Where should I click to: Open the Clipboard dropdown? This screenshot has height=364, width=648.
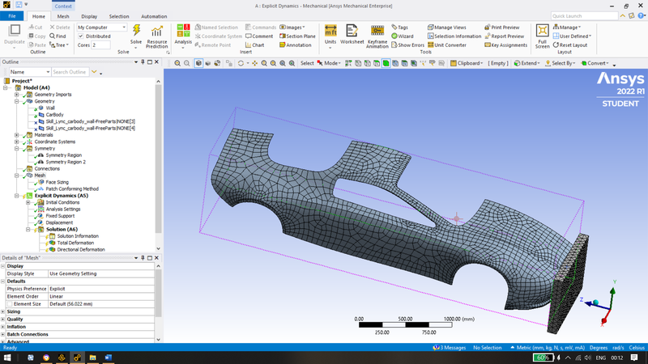point(467,63)
